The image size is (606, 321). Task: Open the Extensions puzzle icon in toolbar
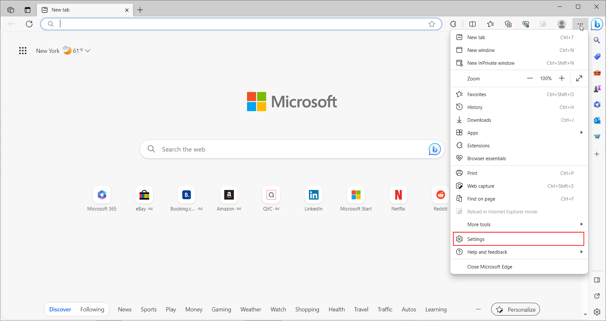point(453,24)
